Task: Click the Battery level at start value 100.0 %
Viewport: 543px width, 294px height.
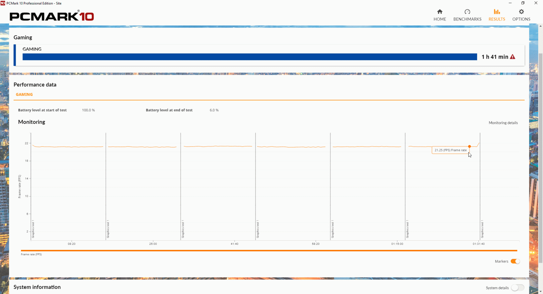Action: pos(89,110)
